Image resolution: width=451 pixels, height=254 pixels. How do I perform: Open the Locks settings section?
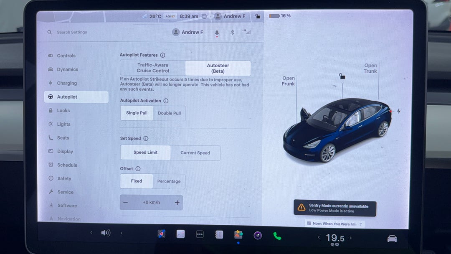(63, 110)
